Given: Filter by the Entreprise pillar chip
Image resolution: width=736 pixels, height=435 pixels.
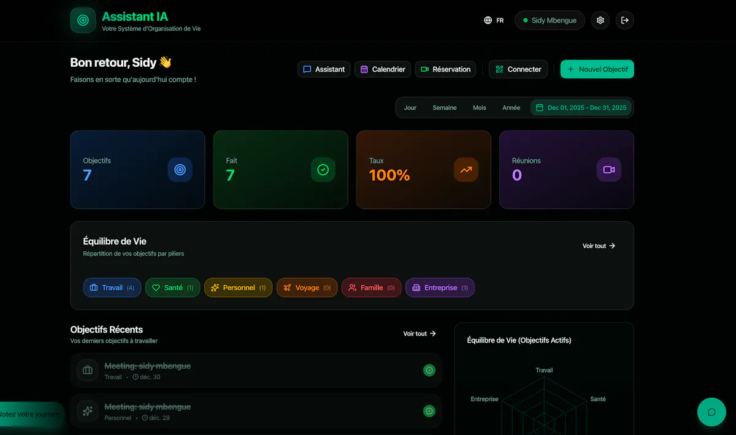Looking at the screenshot, I should [440, 288].
